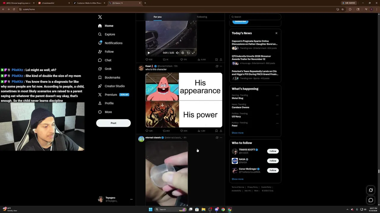Viewport: 380px width, 213px height.
Task: Open Discord from the taskbar
Action: (217, 209)
